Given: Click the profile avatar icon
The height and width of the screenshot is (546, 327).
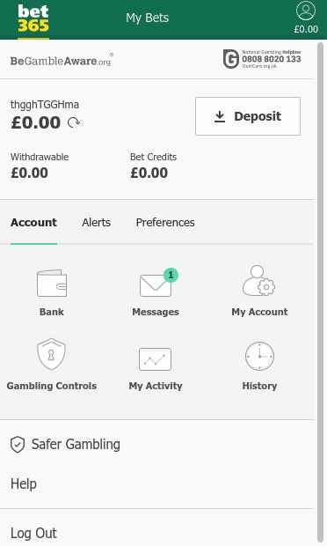Looking at the screenshot, I should pyautogui.click(x=306, y=11).
